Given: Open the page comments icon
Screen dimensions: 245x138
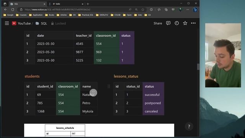Looking at the screenshot, I should coord(168,23).
